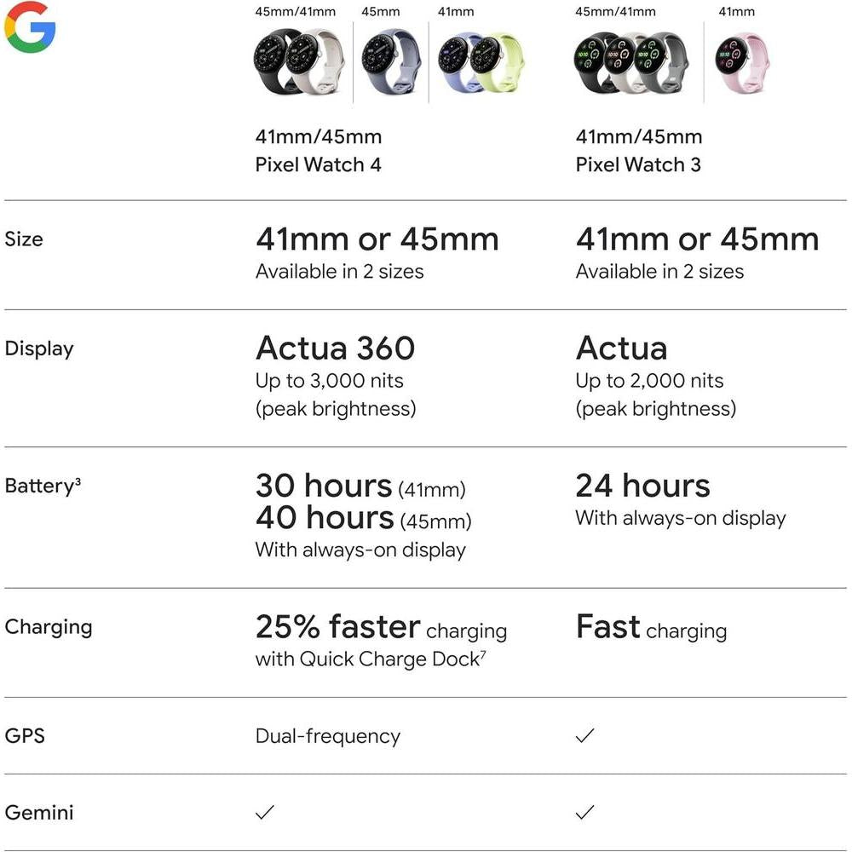
Task: Click the Gemini row label
Action: 39,812
